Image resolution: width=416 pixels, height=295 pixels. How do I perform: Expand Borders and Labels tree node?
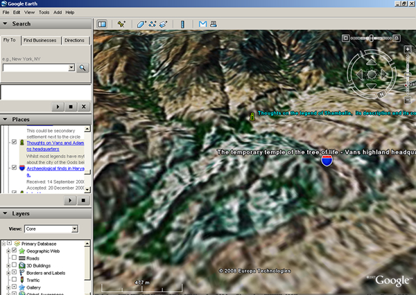point(8,273)
